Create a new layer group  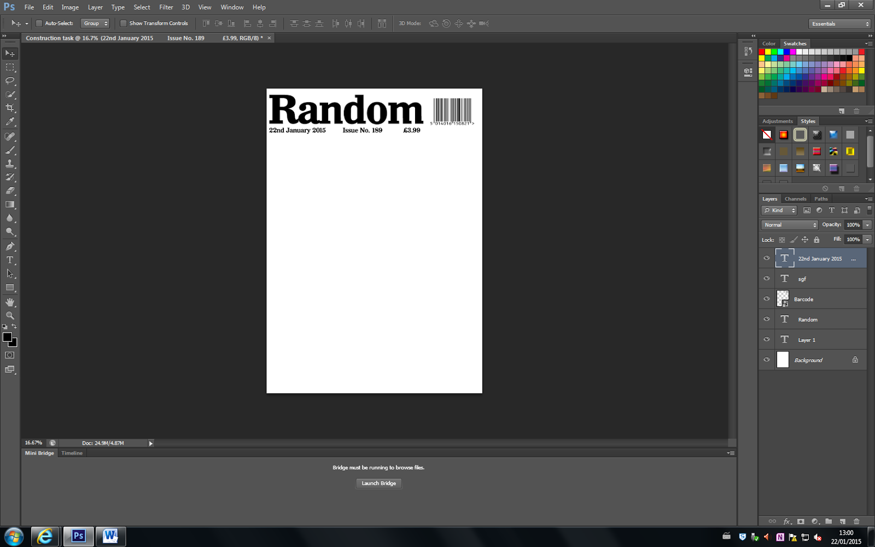click(x=829, y=521)
